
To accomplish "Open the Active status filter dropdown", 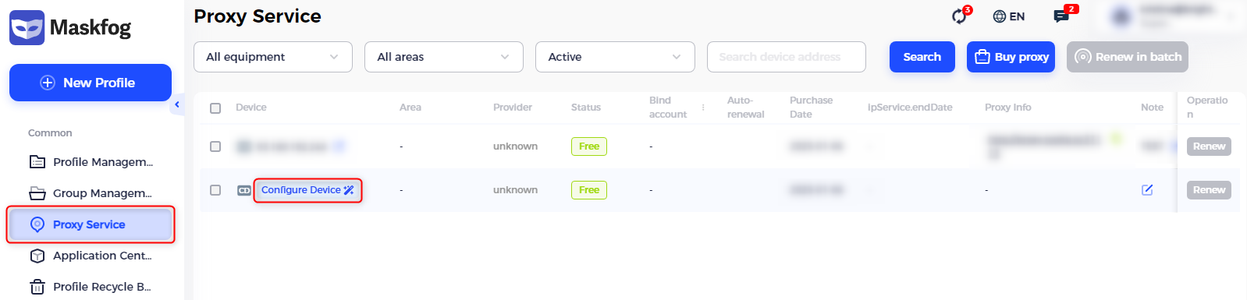I will (x=615, y=57).
